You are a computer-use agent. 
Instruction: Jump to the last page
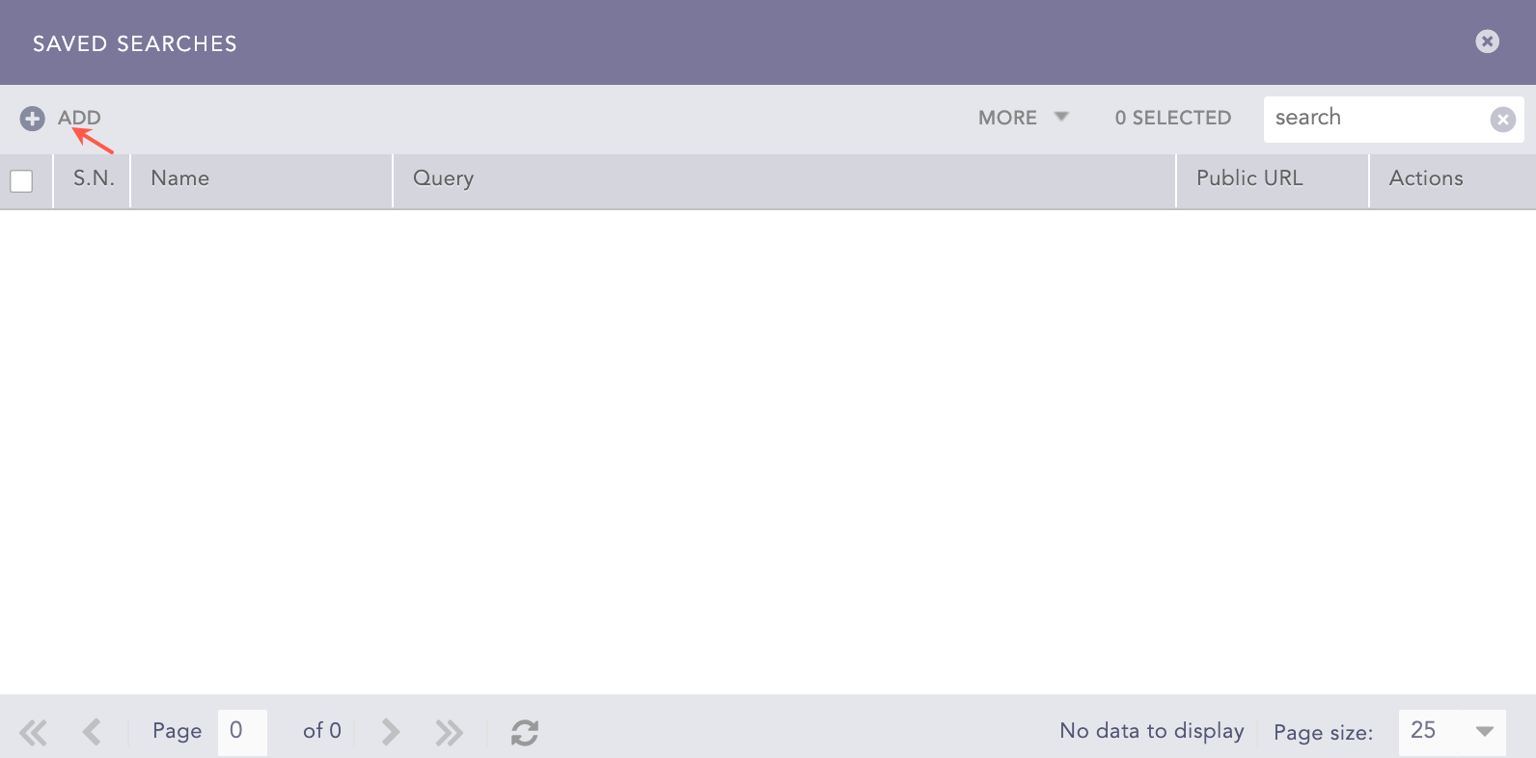click(449, 732)
